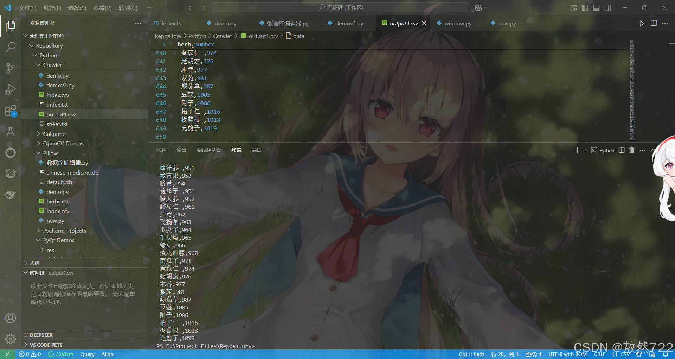Go back with navigation arrow
The height and width of the screenshot is (359, 675).
tap(191, 8)
